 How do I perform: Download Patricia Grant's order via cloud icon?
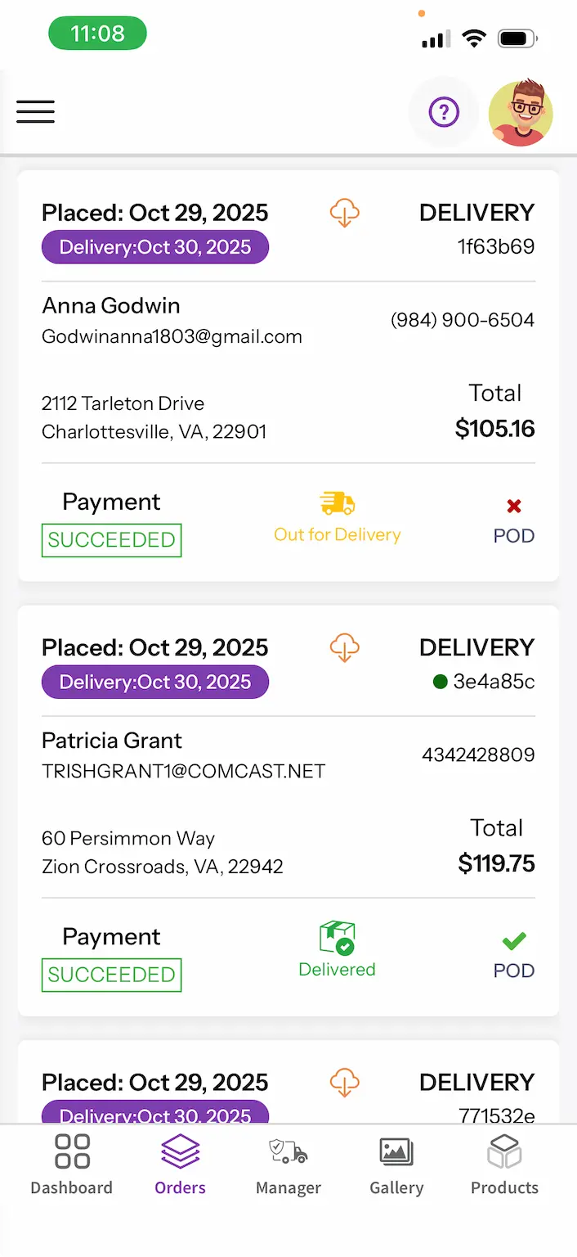click(x=345, y=647)
